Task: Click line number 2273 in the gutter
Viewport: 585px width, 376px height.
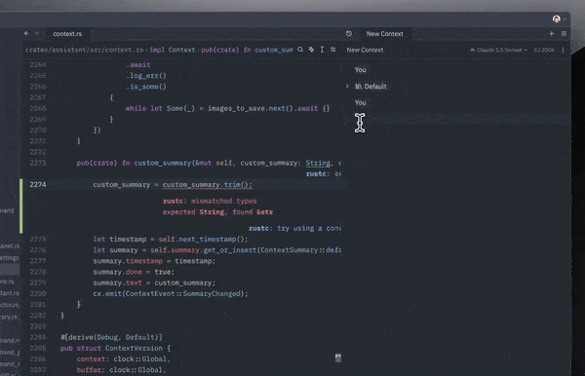Action: tap(38, 163)
